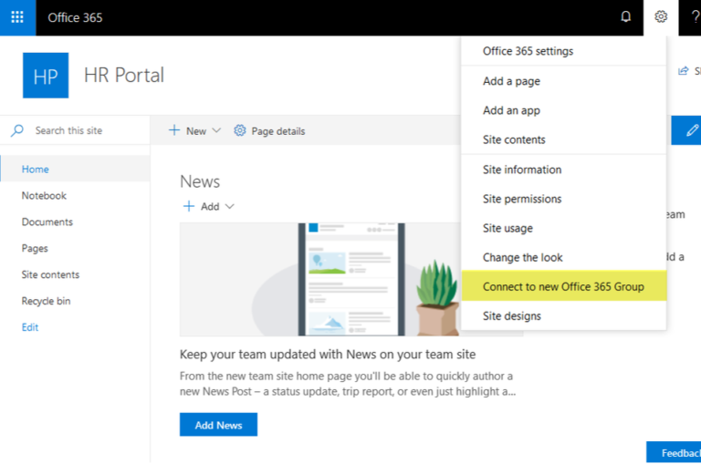Click the Page details gear icon
701x464 pixels.
240,130
